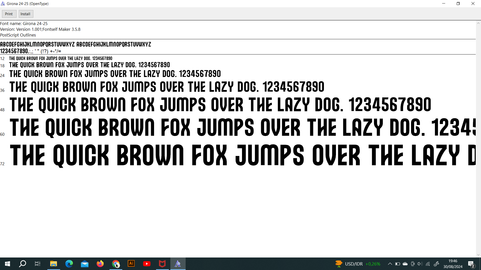
Task: Expand the hidden system tray icons
Action: (x=390, y=264)
